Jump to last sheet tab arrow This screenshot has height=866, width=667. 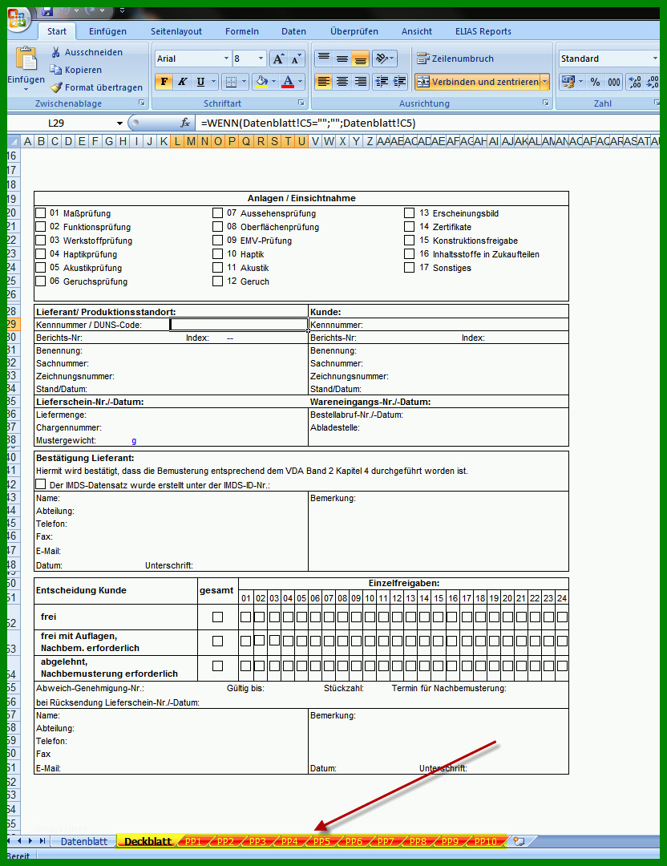[x=42, y=840]
